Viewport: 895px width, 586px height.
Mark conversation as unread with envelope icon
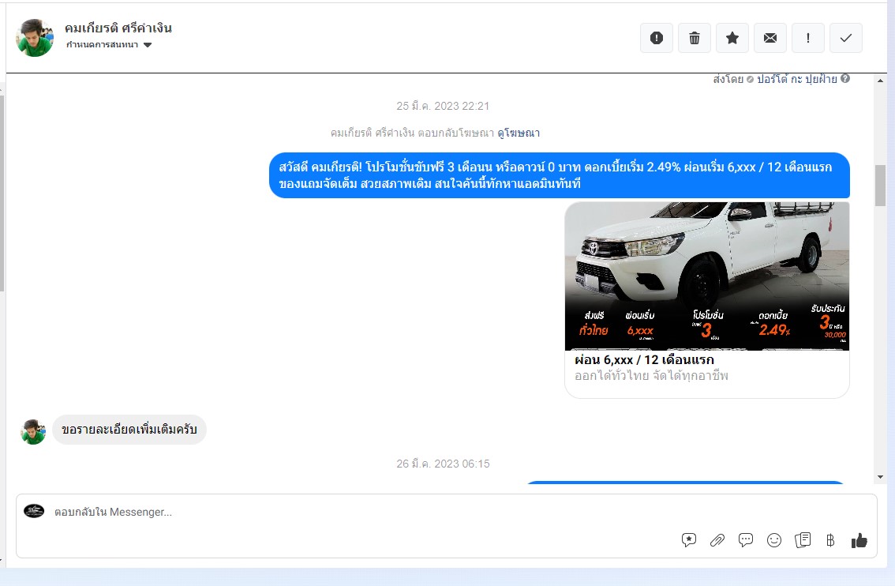click(770, 38)
